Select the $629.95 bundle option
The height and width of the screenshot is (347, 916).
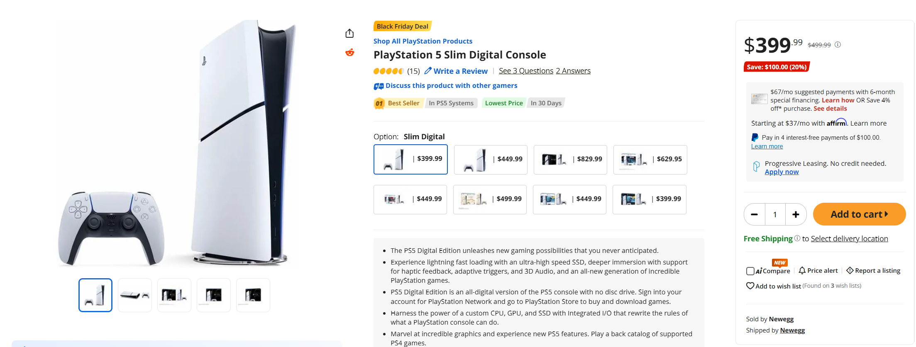click(650, 160)
